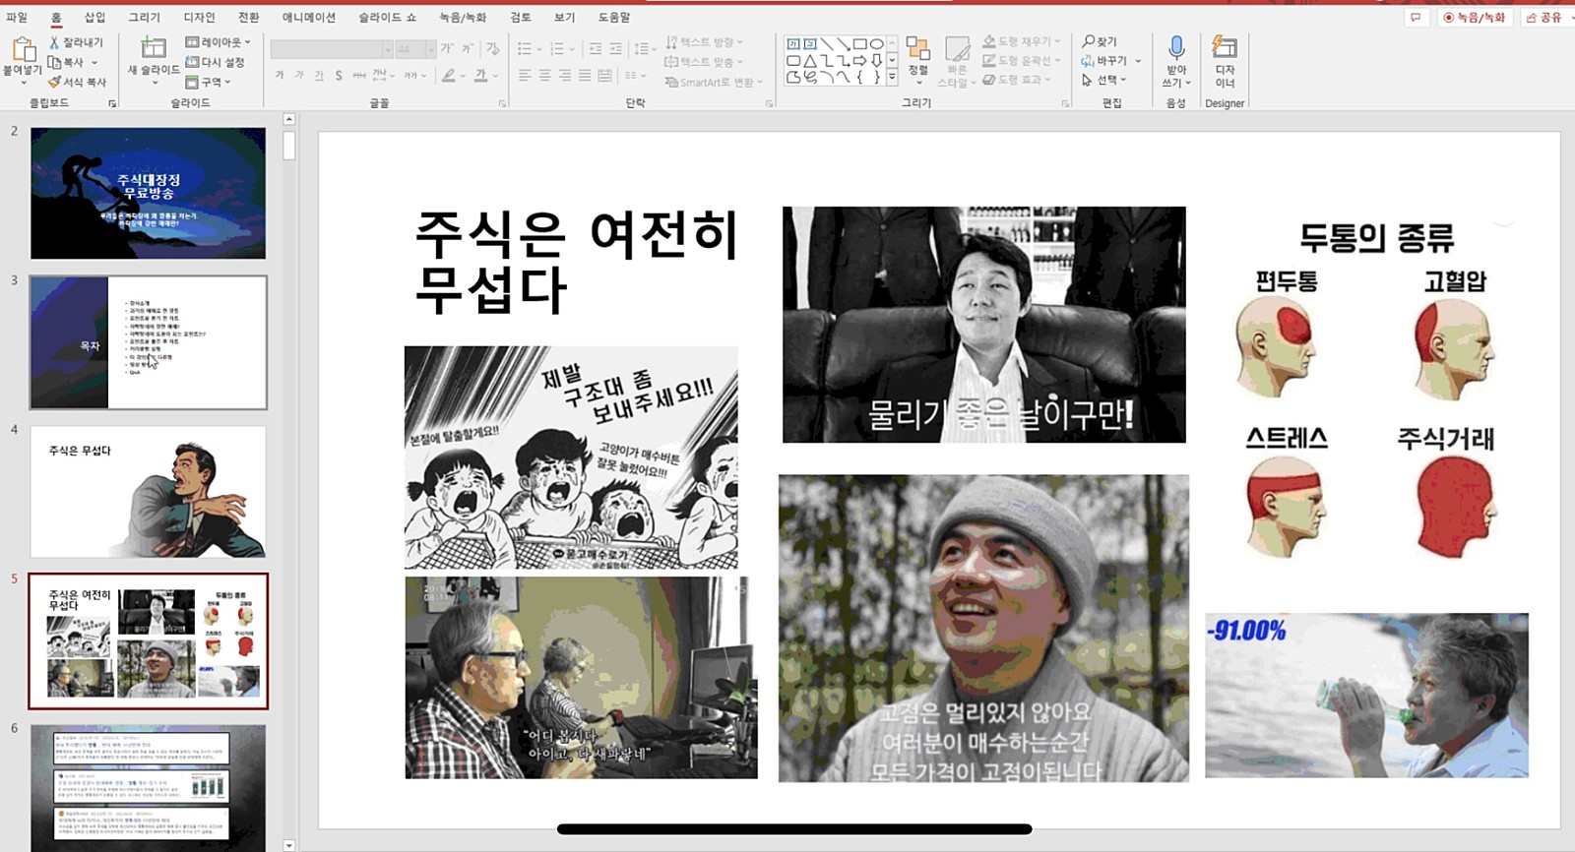The image size is (1575, 852).
Task: Click the clear formatting icon in the font group
Action: point(492,48)
